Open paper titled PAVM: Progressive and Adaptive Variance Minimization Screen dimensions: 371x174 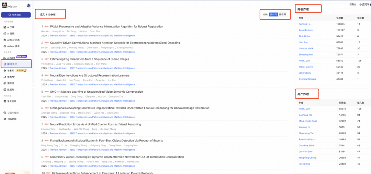(106, 26)
